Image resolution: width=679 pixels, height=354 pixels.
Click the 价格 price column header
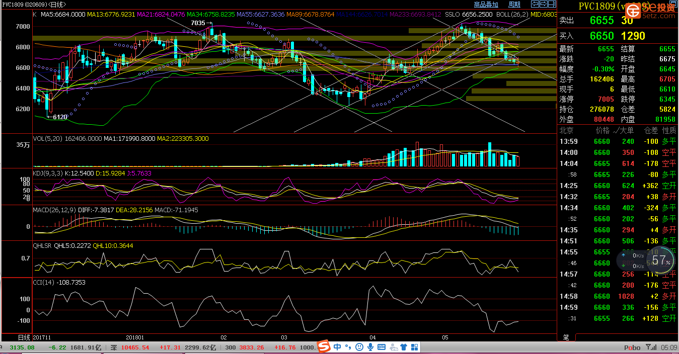coord(602,130)
